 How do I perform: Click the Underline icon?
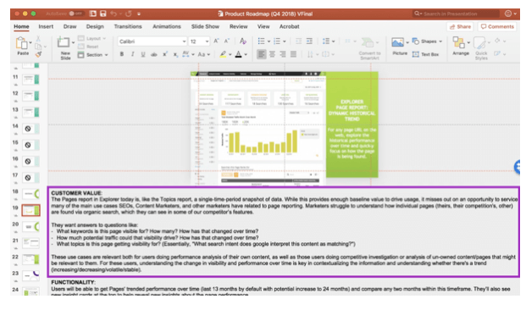point(143,54)
